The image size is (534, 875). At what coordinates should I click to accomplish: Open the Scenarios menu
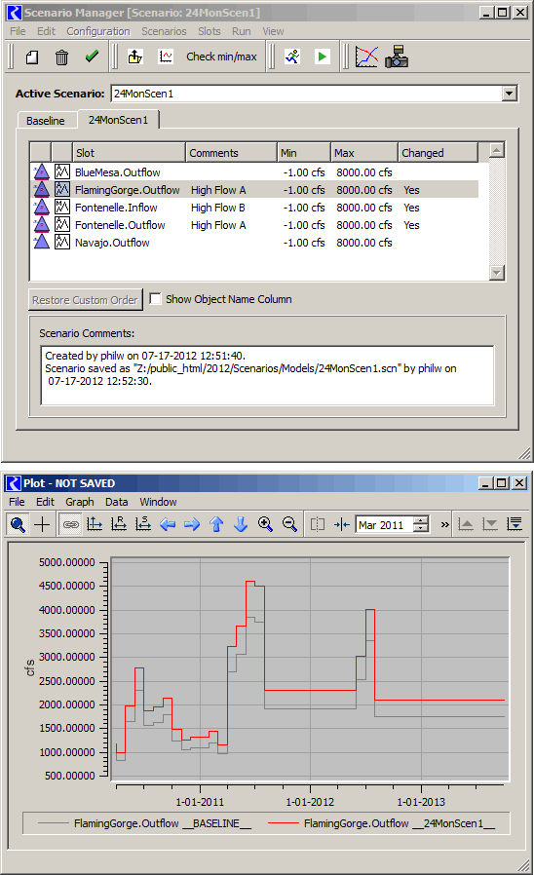(x=164, y=31)
